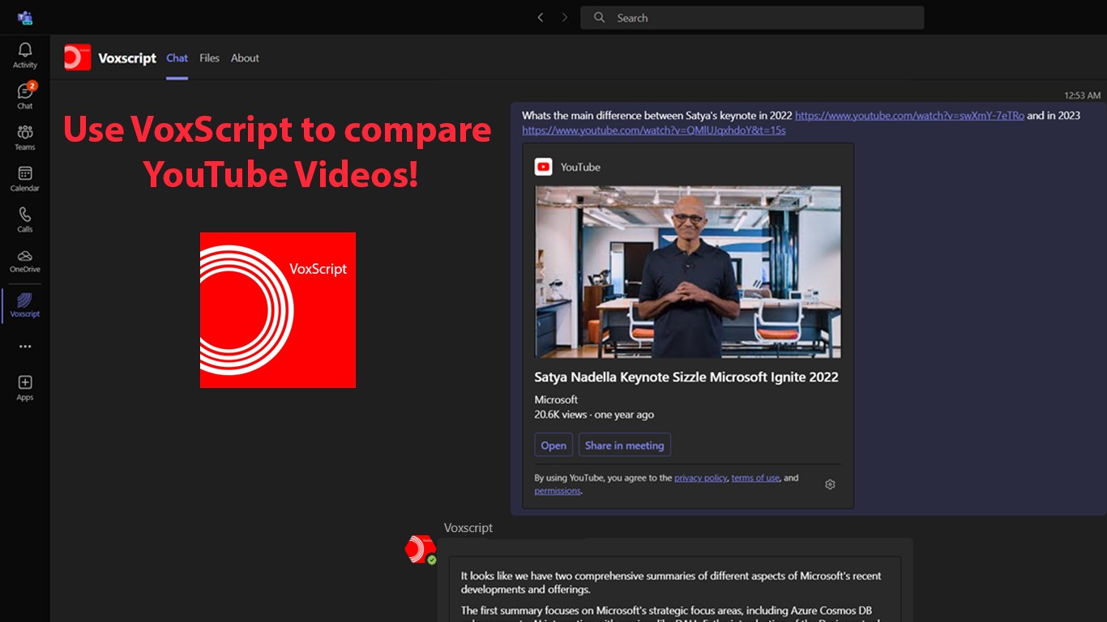Click the Microsoft Teams logo icon
This screenshot has height=622, width=1107.
click(25, 17)
